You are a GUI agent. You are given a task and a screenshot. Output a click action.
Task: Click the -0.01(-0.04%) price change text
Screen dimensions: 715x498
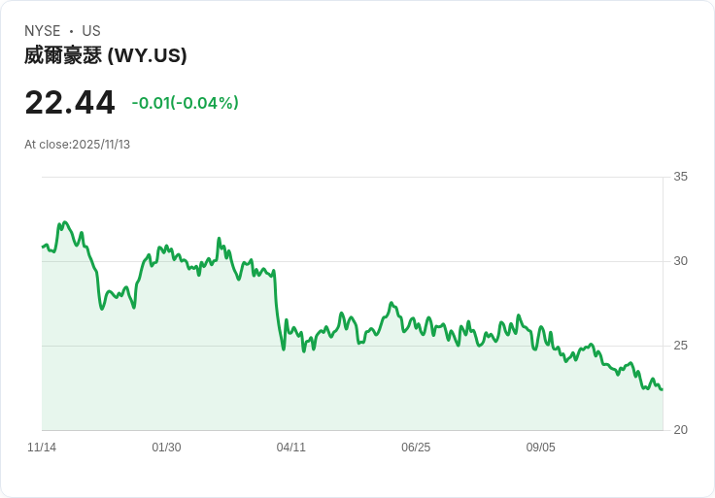pyautogui.click(x=185, y=103)
